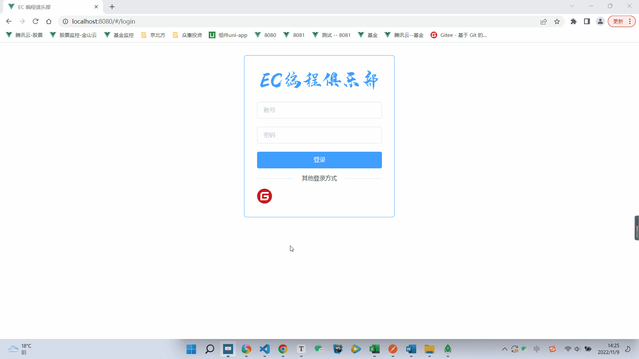Click the 登录 login button
The image size is (639, 359).
click(319, 160)
